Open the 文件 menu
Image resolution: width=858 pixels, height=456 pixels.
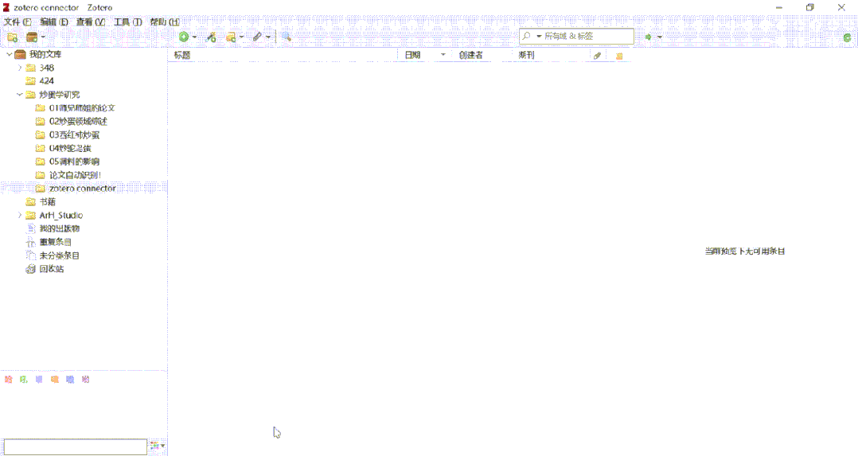(18, 22)
